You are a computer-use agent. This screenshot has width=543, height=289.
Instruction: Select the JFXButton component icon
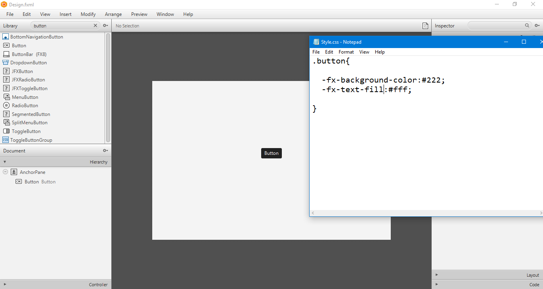6,71
